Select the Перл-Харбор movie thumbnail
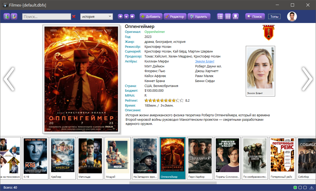The height and width of the screenshot is (191, 316). tap(200, 158)
